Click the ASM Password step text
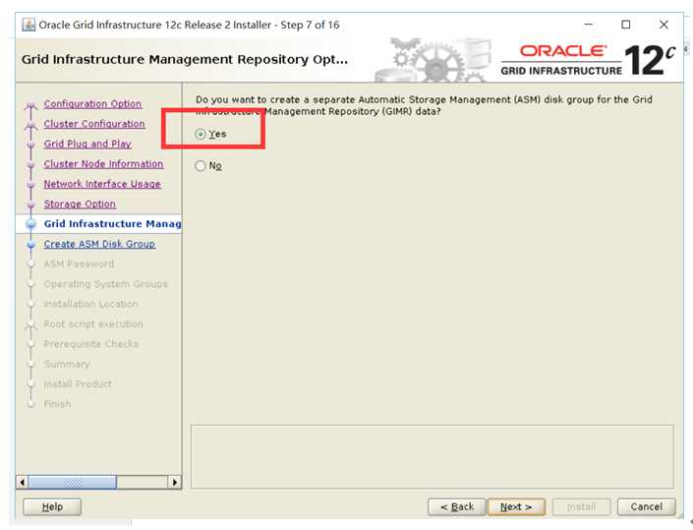 79,264
